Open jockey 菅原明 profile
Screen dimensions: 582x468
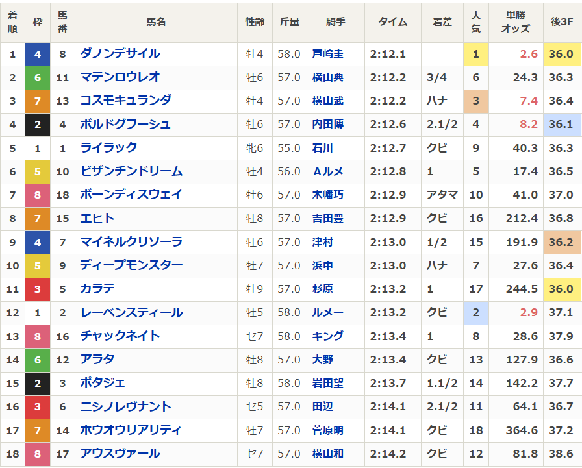327,430
